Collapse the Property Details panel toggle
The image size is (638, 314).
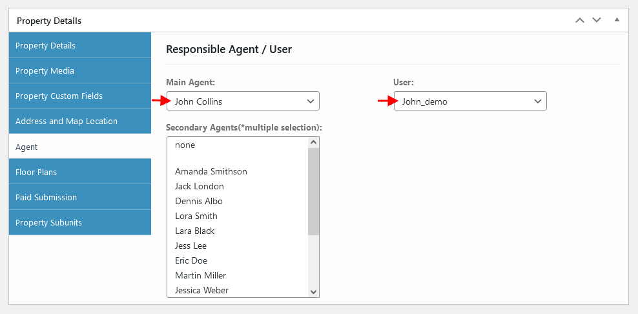point(617,19)
